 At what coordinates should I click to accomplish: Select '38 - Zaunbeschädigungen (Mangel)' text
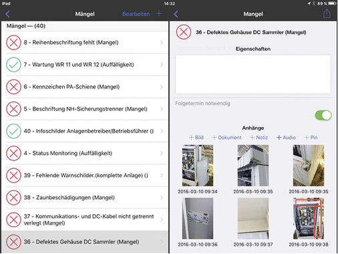click(69, 198)
